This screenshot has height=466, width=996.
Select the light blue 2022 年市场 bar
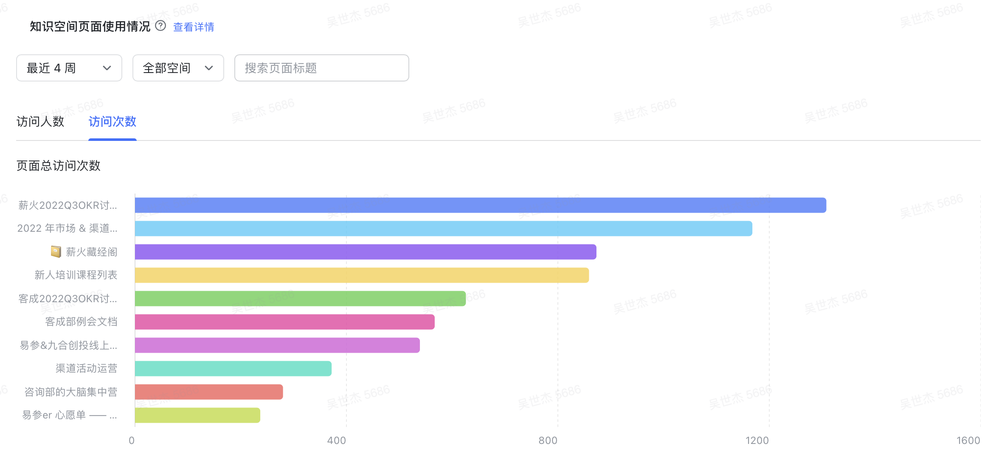(444, 229)
